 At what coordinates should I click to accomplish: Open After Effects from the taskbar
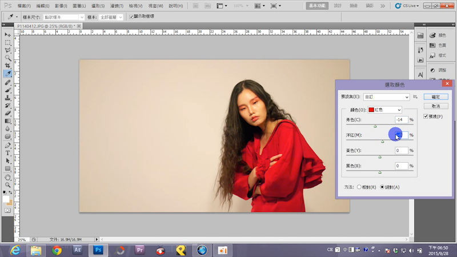click(77, 250)
